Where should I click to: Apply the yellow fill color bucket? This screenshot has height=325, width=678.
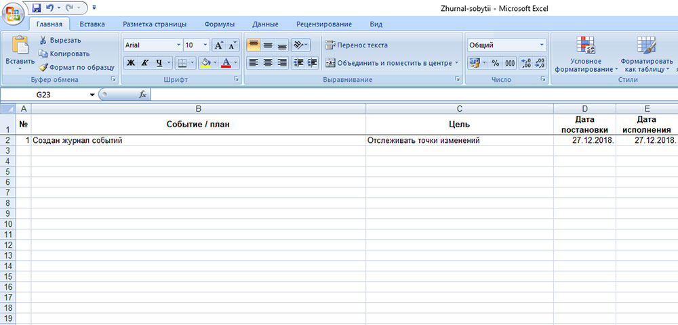[x=206, y=63]
